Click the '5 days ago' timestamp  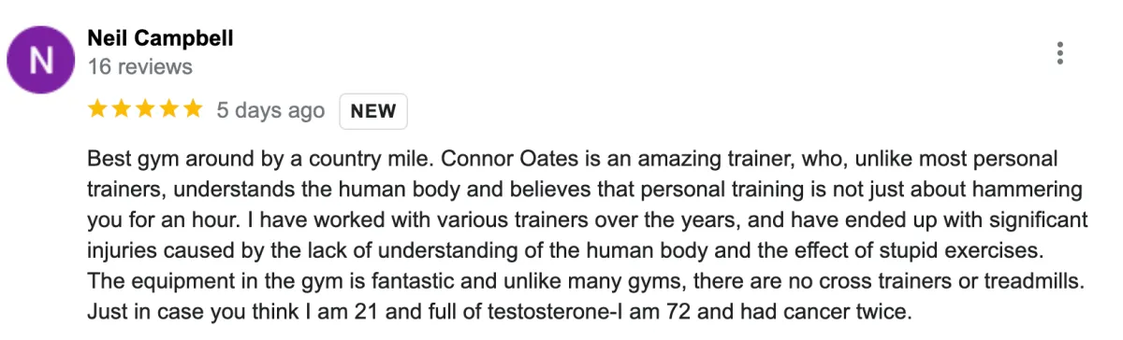click(270, 111)
